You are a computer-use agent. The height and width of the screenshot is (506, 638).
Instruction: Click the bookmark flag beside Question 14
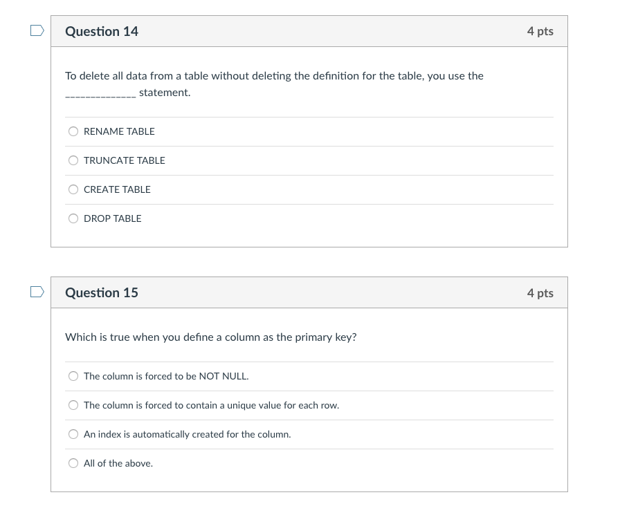[37, 30]
